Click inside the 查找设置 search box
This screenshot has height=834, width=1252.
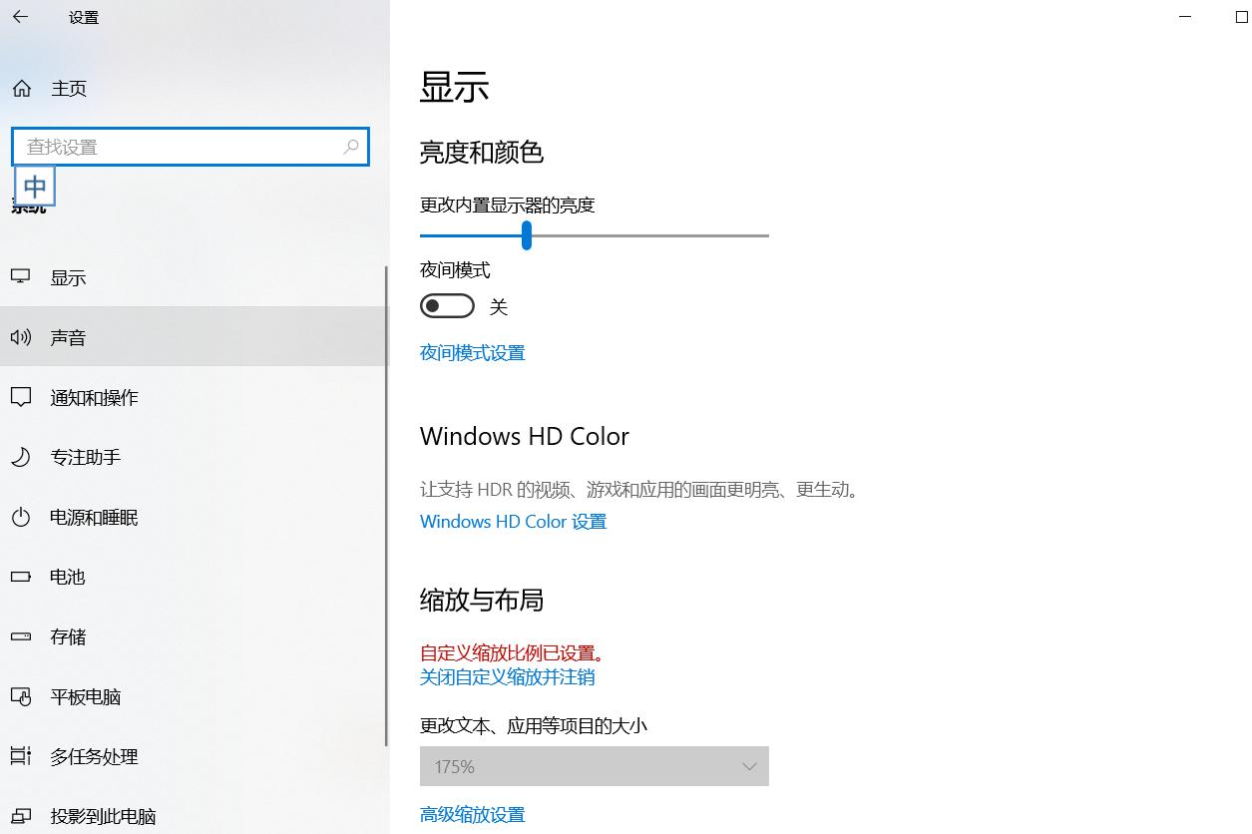click(x=180, y=147)
